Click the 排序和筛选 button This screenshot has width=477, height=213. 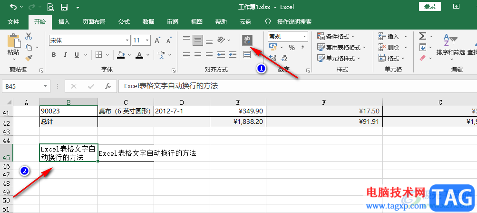pyautogui.click(x=450, y=46)
